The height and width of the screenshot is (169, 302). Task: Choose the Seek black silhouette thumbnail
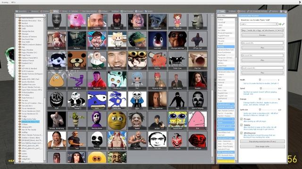(x=177, y=100)
